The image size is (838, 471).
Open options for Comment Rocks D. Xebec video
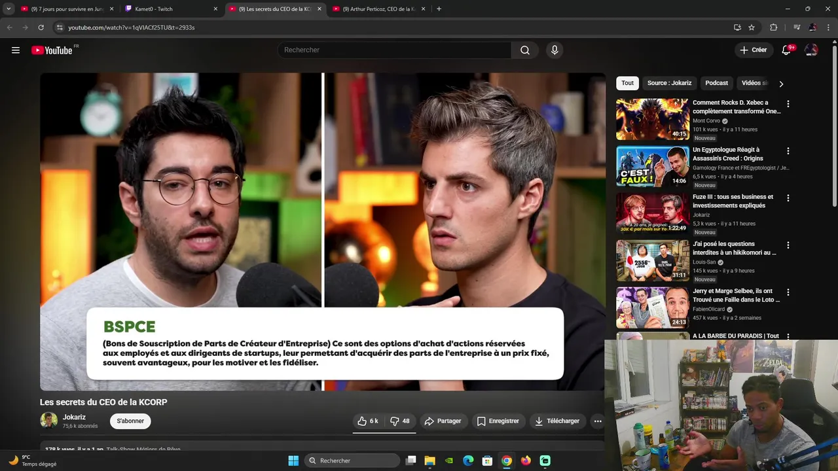tap(788, 104)
